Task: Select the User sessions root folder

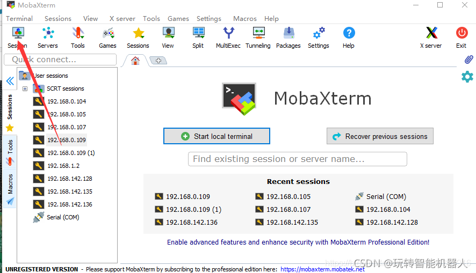Action: tap(44, 76)
